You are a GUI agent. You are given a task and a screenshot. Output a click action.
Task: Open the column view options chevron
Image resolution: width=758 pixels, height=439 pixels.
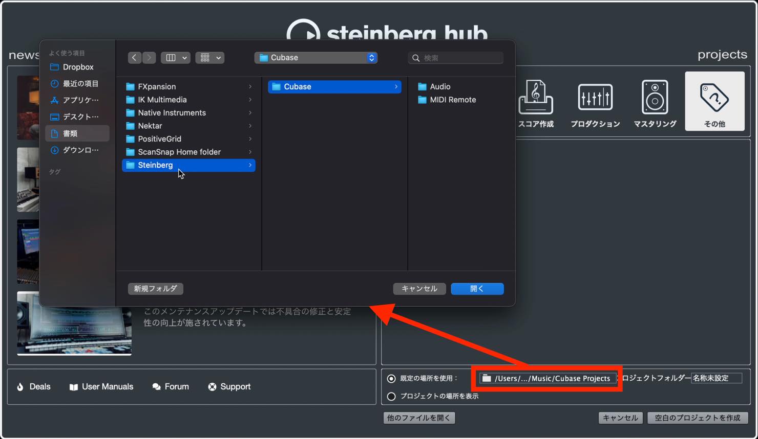click(184, 58)
